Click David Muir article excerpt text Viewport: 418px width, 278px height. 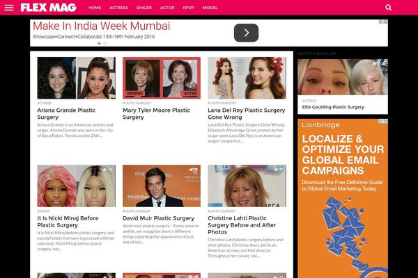[x=160, y=234]
